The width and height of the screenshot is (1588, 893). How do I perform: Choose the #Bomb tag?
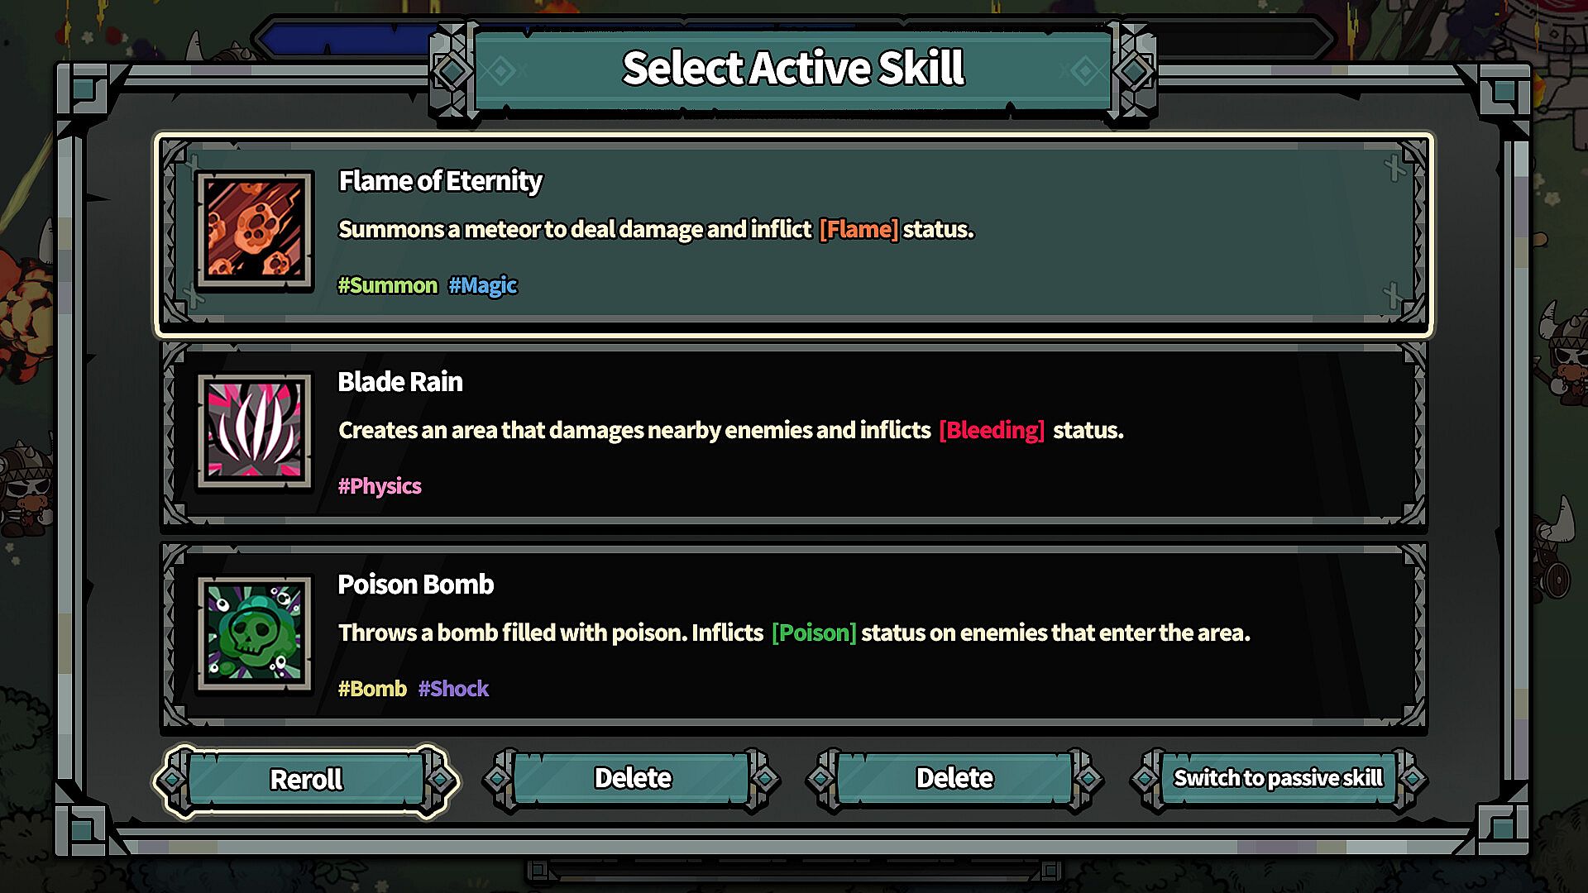tap(372, 689)
